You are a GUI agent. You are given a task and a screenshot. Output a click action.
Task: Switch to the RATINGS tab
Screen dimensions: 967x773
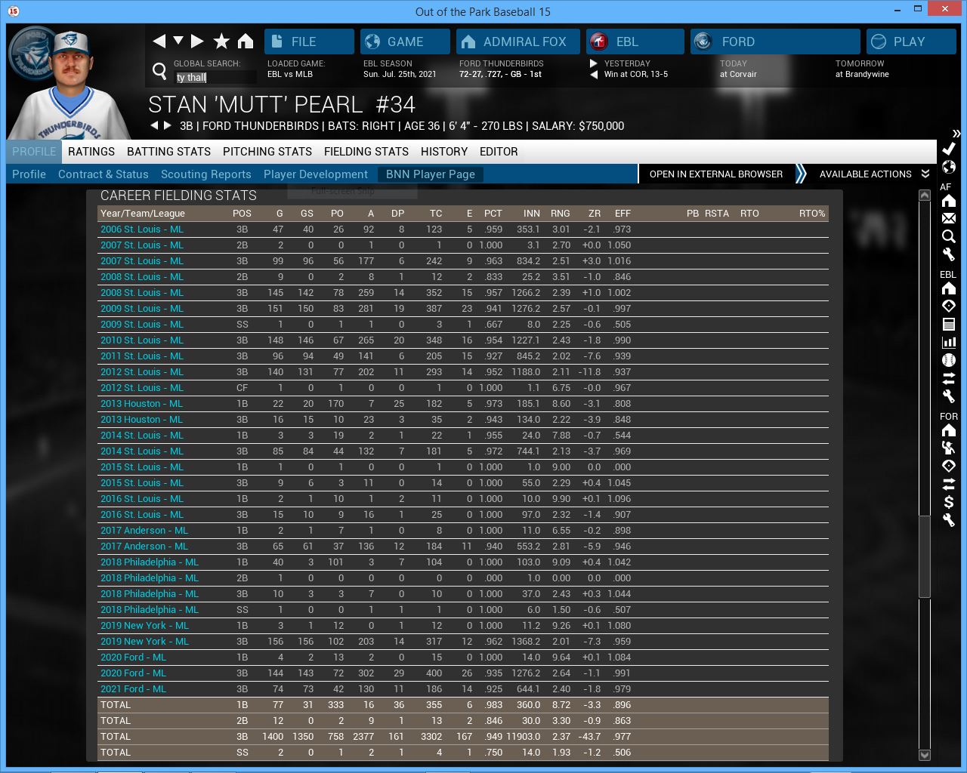(91, 152)
